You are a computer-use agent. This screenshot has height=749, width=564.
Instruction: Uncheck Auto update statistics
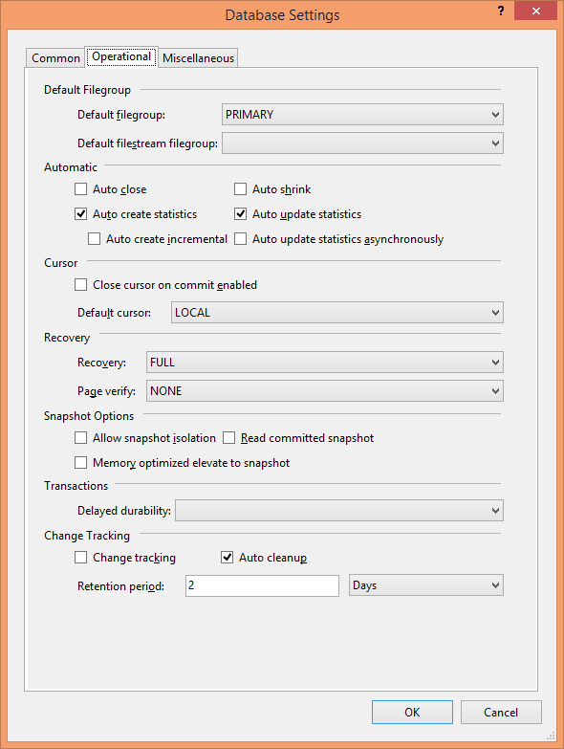click(240, 214)
